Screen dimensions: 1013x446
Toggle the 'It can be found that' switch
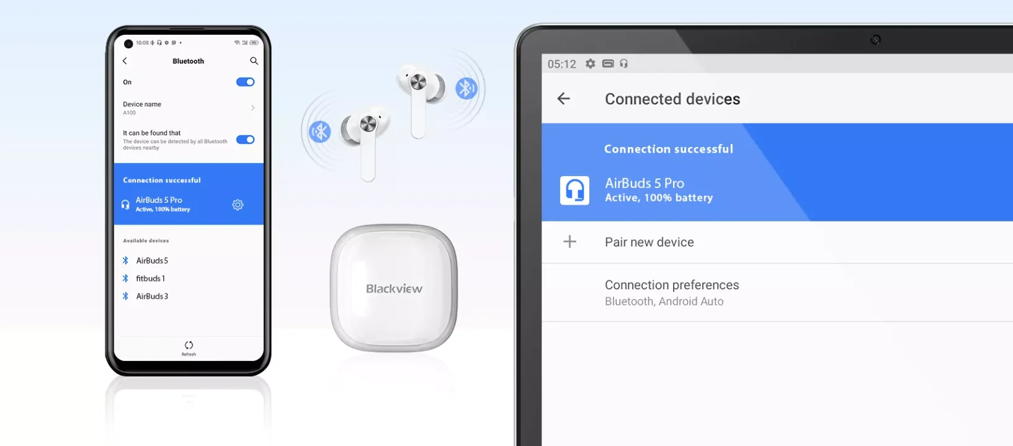coord(245,140)
